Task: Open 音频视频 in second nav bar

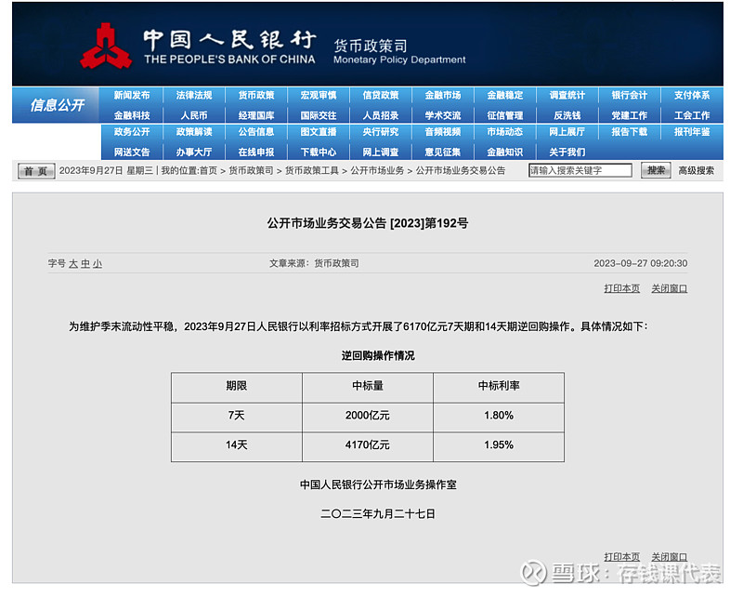Action: [443, 131]
